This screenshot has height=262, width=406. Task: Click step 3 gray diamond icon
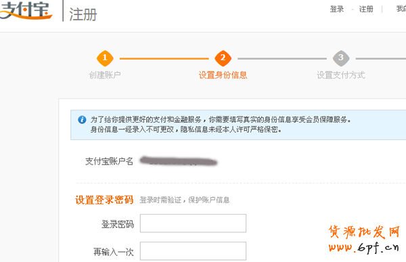click(341, 58)
